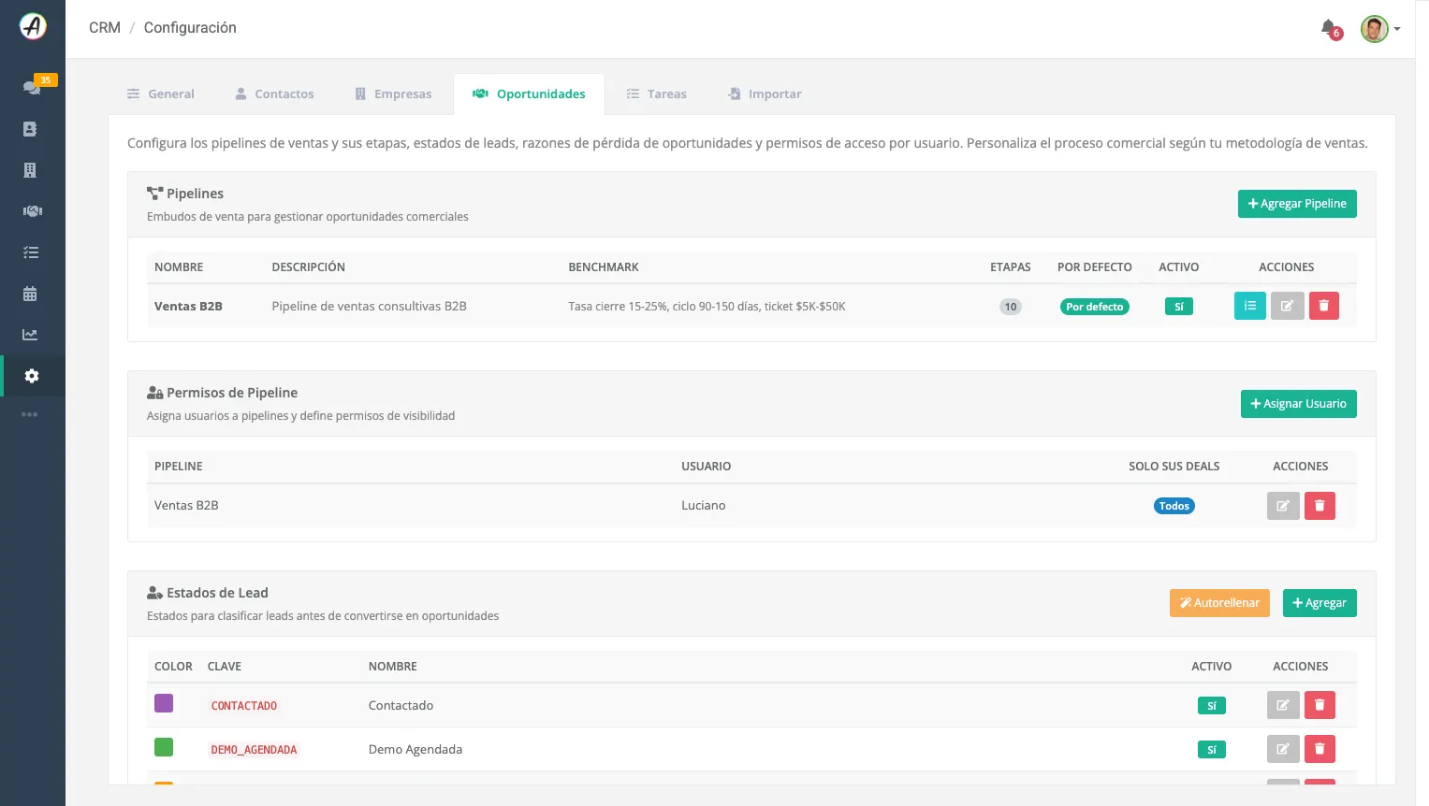Open Opportunities via sidebar handshake icon

point(32,211)
